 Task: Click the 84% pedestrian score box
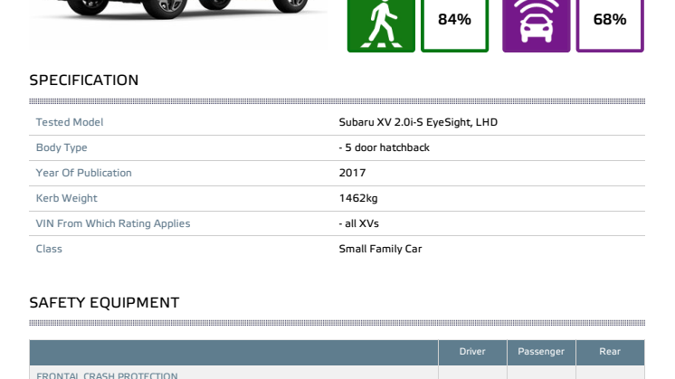pos(454,26)
